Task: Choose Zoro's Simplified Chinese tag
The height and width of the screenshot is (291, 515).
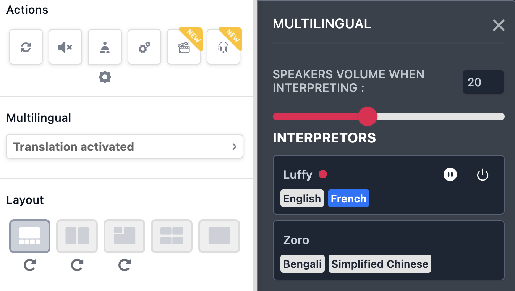Action: (x=380, y=264)
